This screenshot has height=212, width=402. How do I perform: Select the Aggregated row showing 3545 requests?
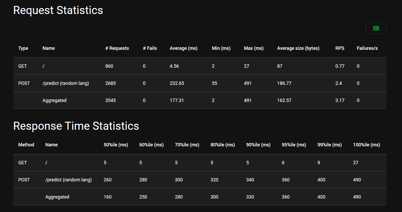(x=200, y=100)
